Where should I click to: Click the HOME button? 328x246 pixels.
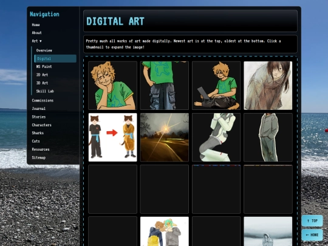pos(312,235)
